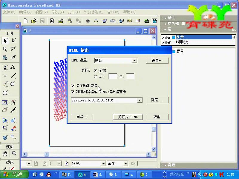The height and width of the screenshot is (179, 239).
Task: Toggle visibility checkmark of 辅助线 layer
Action: pyautogui.click(x=163, y=42)
